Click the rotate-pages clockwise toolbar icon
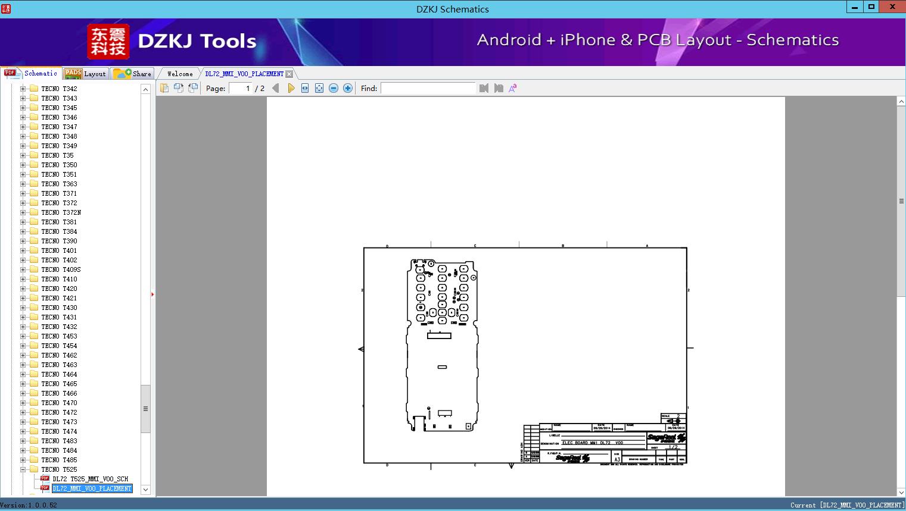 click(x=179, y=88)
